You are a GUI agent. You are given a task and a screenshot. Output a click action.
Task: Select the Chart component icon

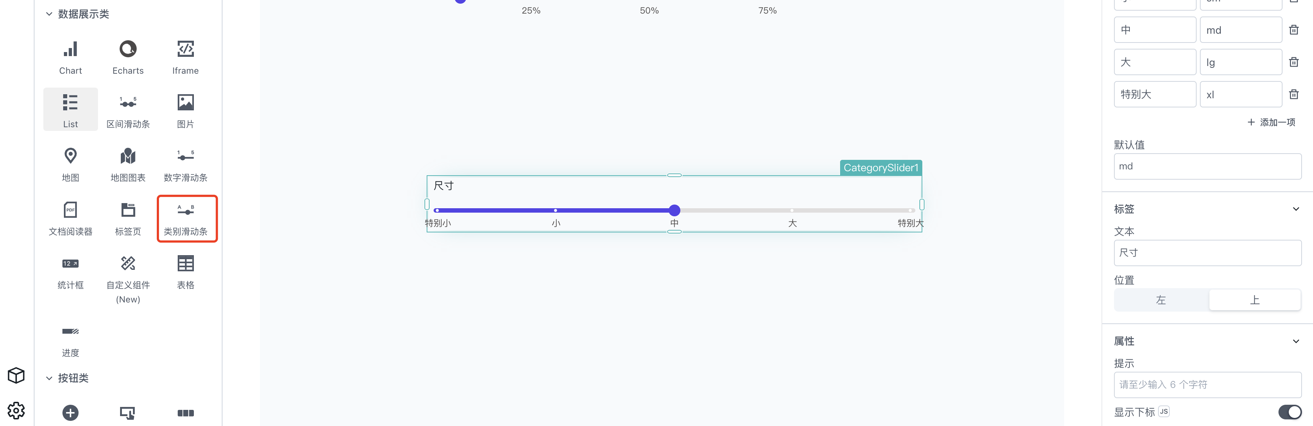[70, 49]
